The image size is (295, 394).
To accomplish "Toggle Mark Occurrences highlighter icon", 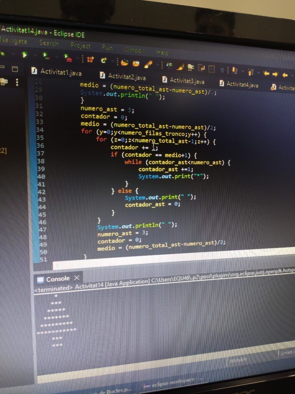I will pyautogui.click(x=180, y=67).
